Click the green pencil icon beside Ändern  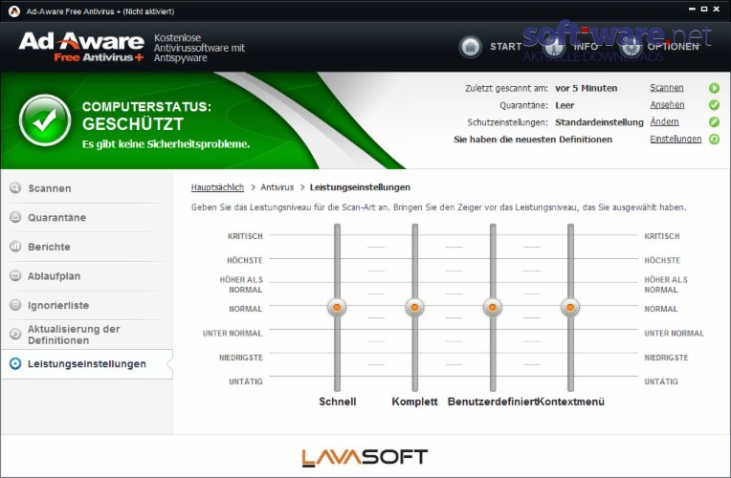(714, 122)
